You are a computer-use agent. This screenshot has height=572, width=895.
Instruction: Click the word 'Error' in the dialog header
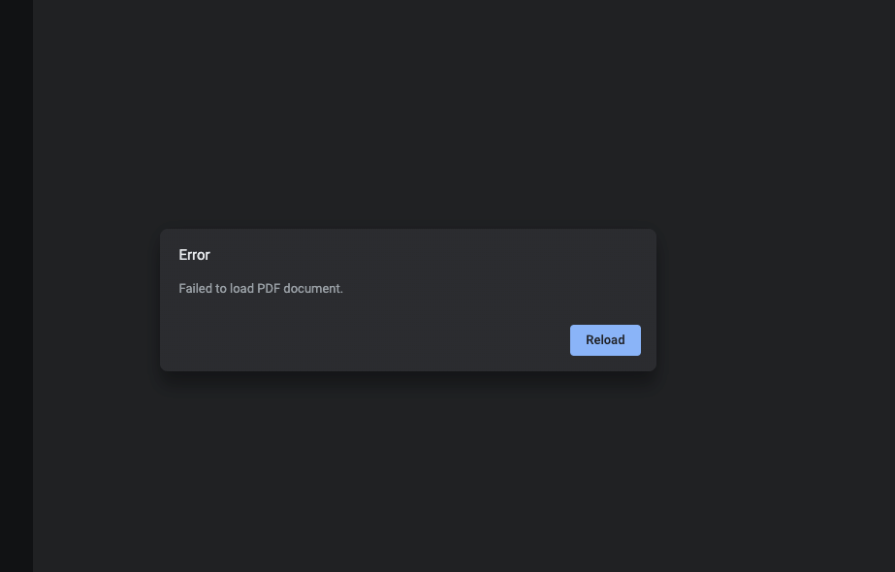coord(194,255)
